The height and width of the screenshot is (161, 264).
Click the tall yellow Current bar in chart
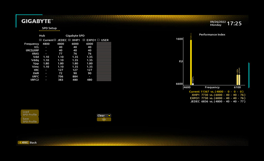coord(191,62)
